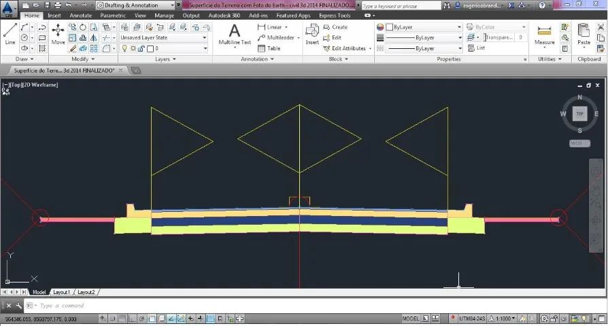This screenshot has height=326, width=608.
Task: Toggle layer 0 on/off lightbulb
Action: pyautogui.click(x=124, y=48)
